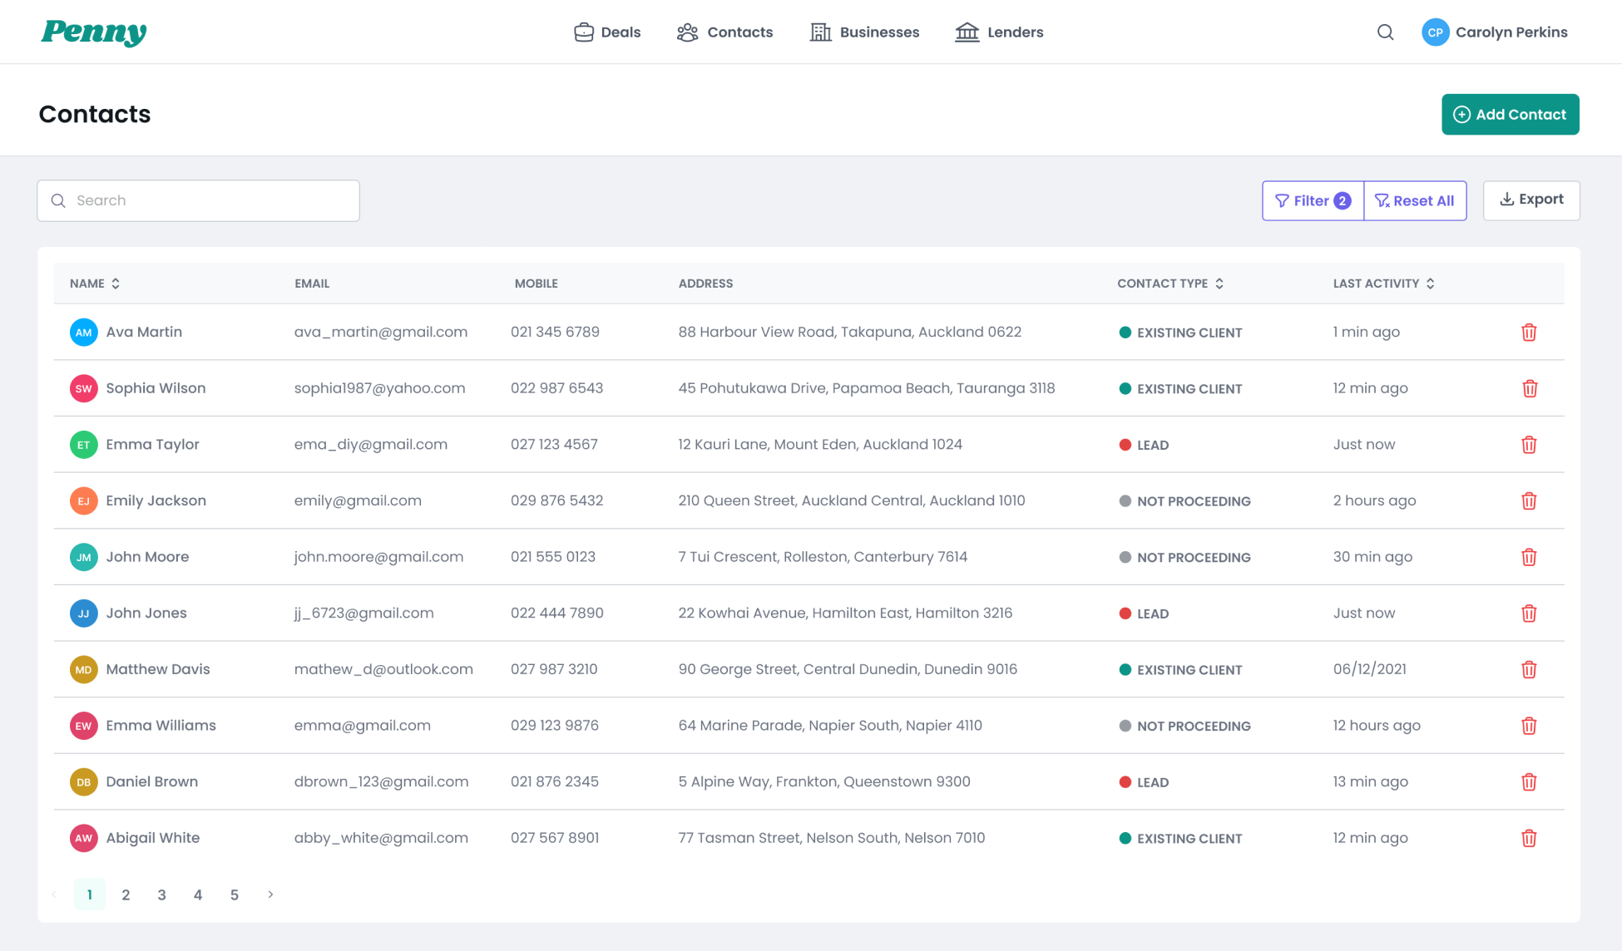Image resolution: width=1622 pixels, height=951 pixels.
Task: Click Reset All to clear filters
Action: (x=1415, y=200)
